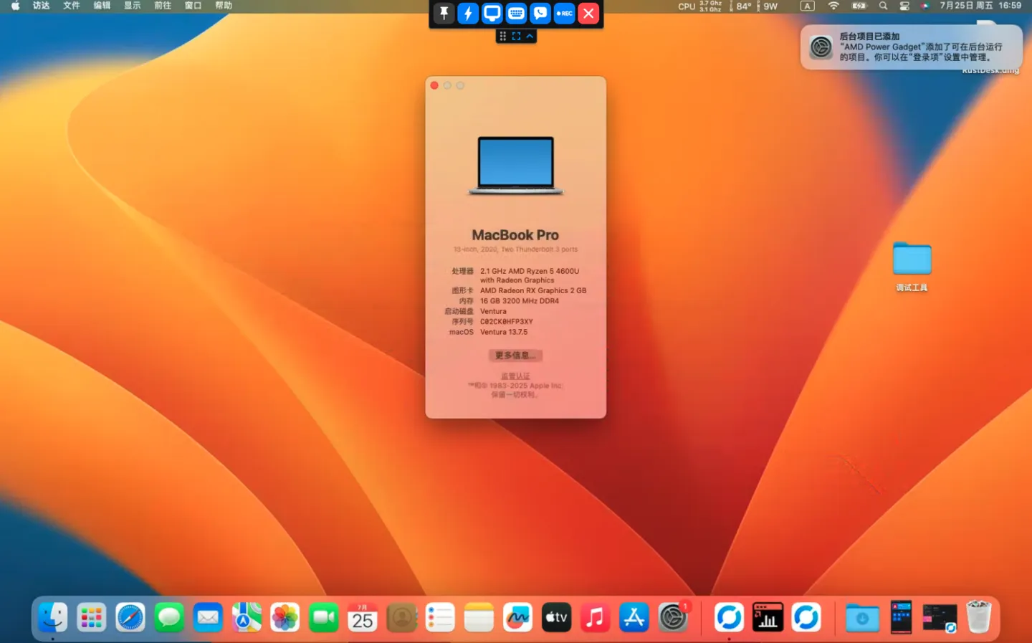Click the 更多信息 button

coord(515,355)
